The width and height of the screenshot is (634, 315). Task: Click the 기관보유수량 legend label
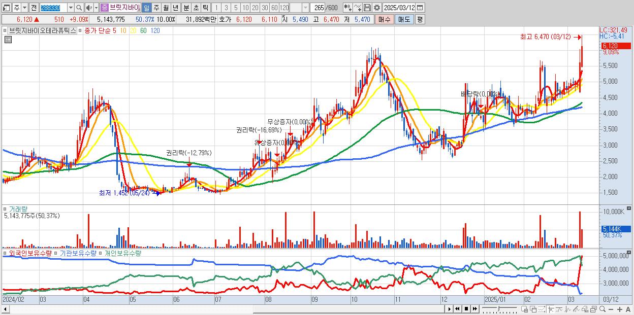(78, 253)
